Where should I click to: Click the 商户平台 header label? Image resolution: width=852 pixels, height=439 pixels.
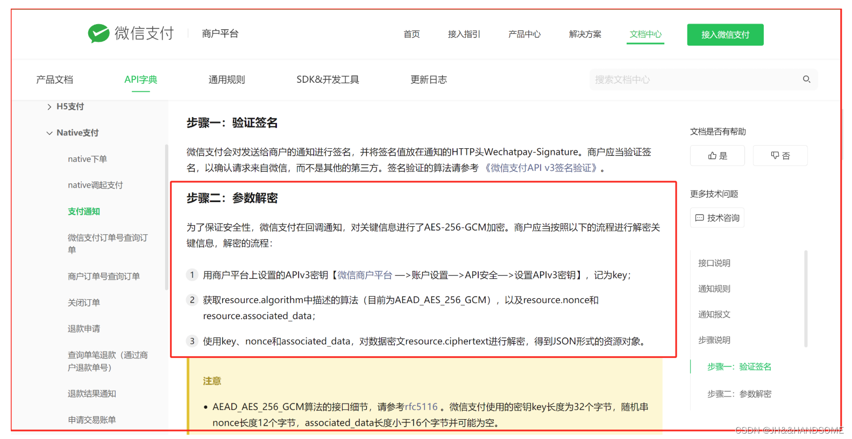[220, 34]
